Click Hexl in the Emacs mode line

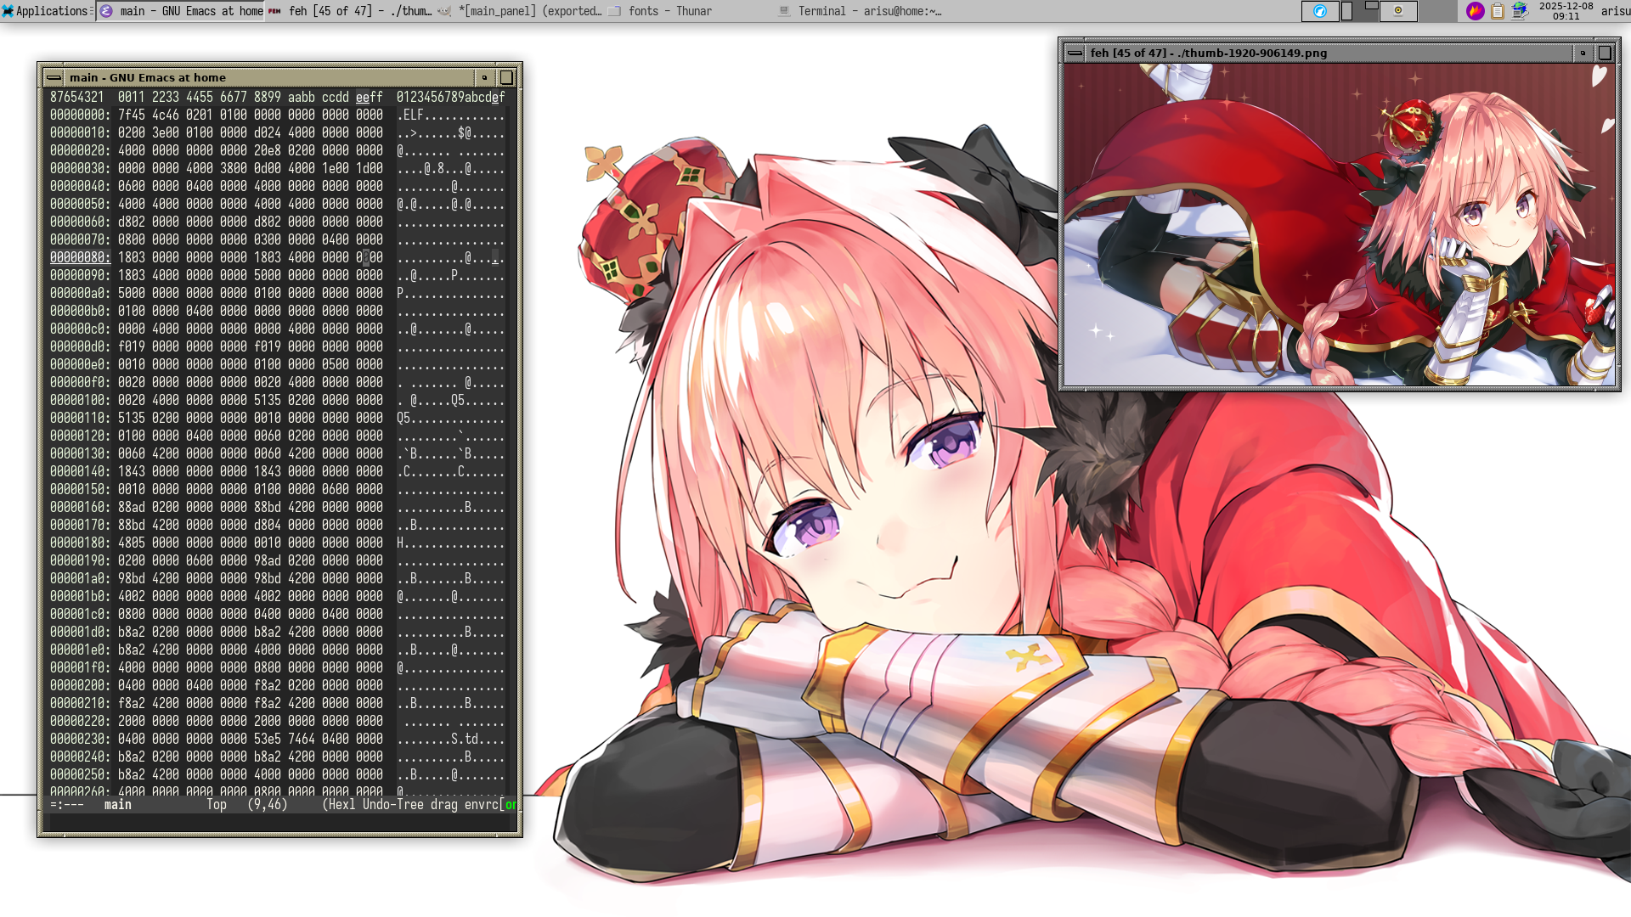[x=341, y=804]
